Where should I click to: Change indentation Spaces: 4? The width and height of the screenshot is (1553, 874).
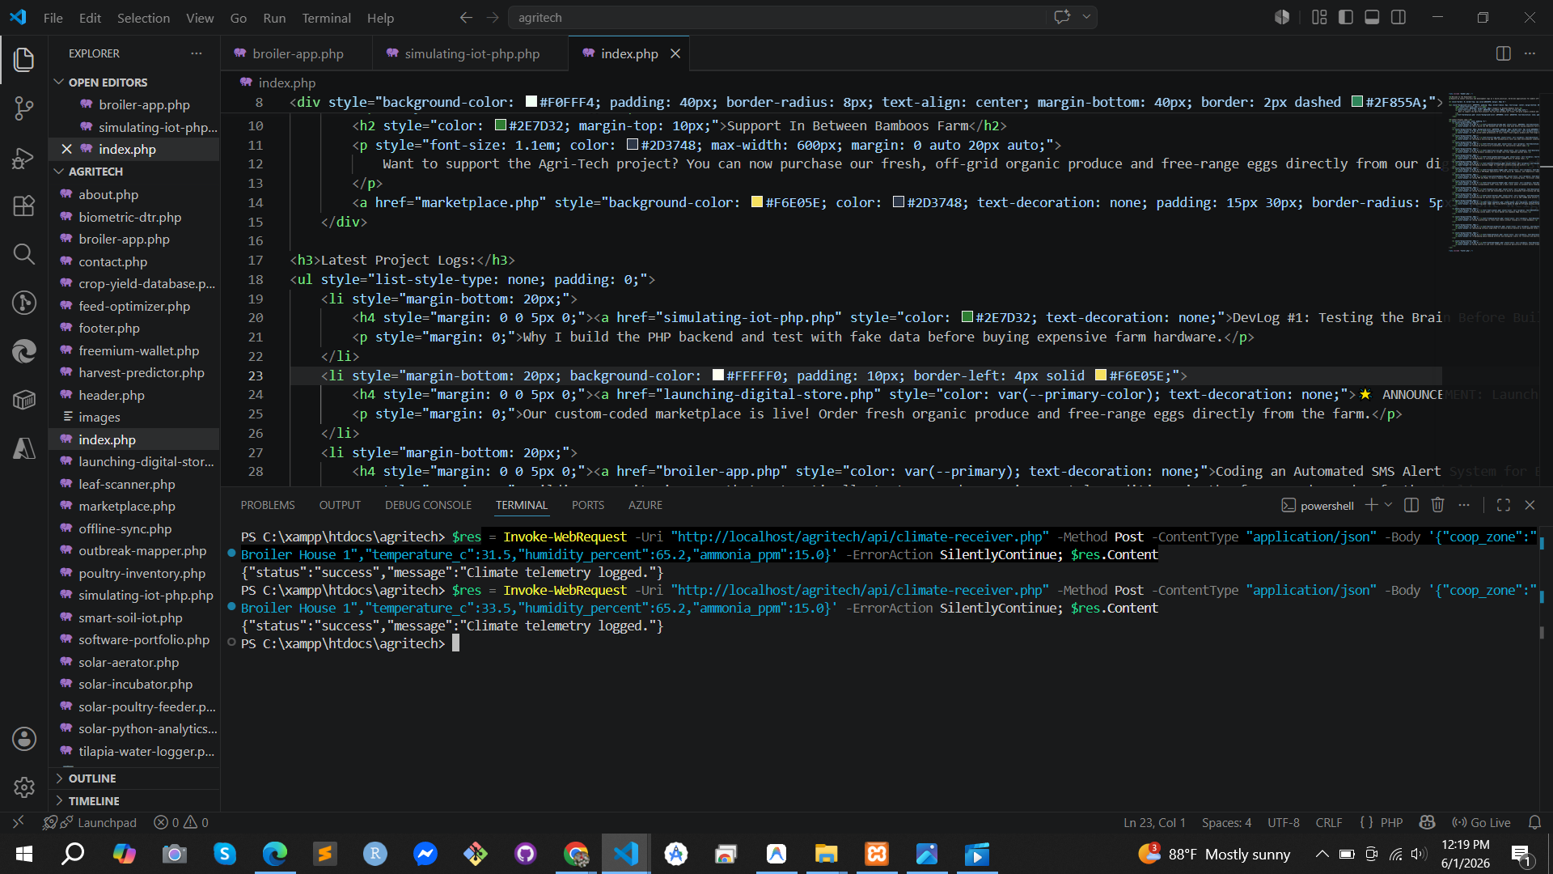pyautogui.click(x=1226, y=822)
